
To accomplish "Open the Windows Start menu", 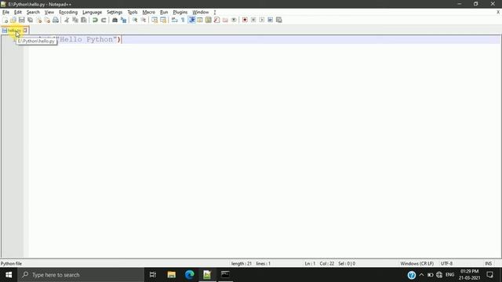I will pos(9,275).
